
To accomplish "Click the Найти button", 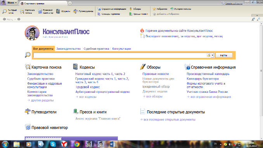I will [223, 55].
